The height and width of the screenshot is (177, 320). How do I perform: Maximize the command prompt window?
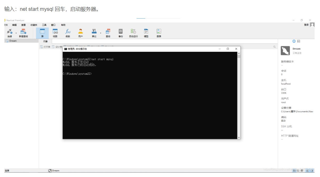[x=228, y=49]
